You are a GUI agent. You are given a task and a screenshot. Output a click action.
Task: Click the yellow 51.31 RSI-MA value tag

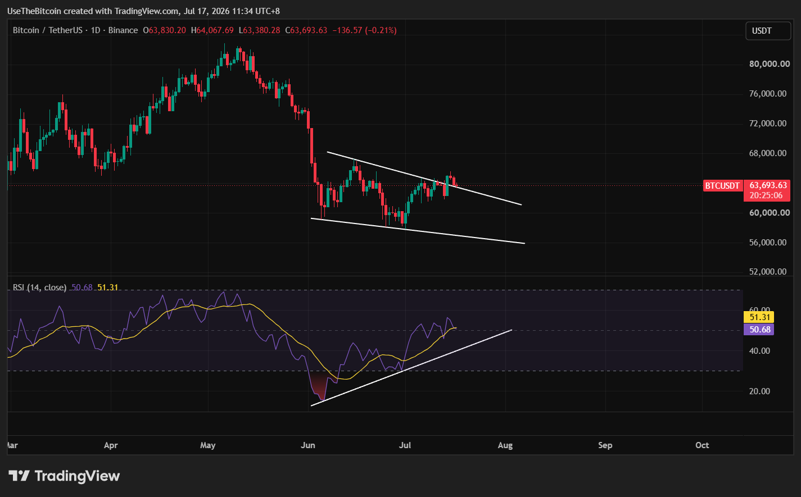[x=758, y=317]
